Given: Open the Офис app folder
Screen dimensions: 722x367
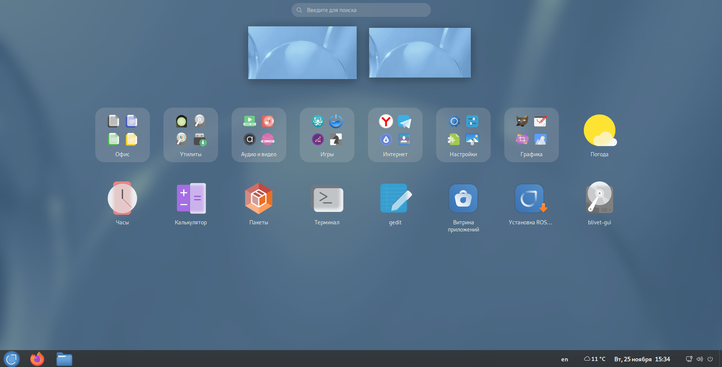Looking at the screenshot, I should [x=122, y=135].
